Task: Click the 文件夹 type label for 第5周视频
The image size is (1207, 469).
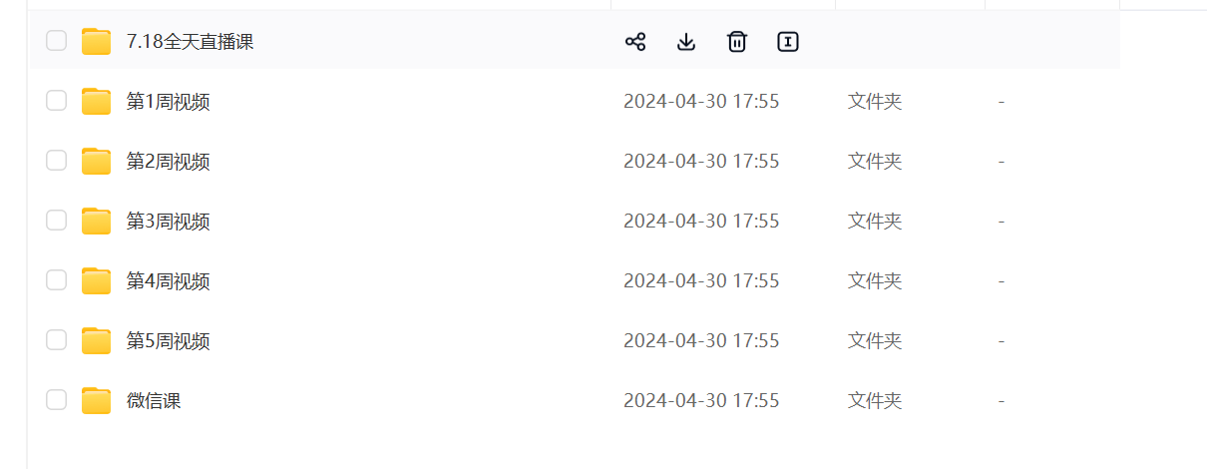Action: (875, 341)
